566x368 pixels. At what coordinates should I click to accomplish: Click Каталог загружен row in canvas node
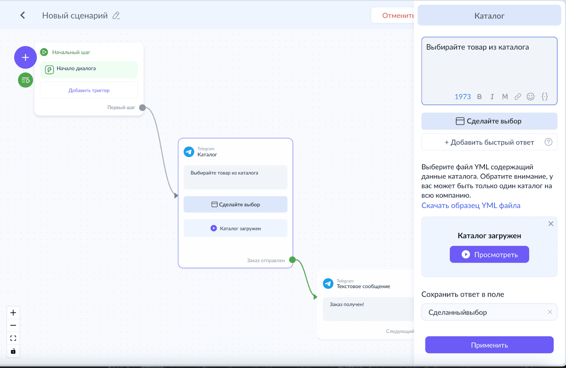click(235, 228)
